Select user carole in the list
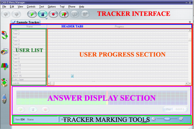The width and height of the screenshot is (194, 129). click(29, 83)
